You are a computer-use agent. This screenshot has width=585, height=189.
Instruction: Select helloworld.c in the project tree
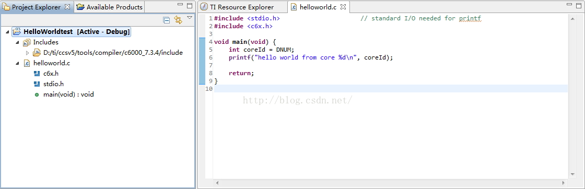tap(52, 63)
